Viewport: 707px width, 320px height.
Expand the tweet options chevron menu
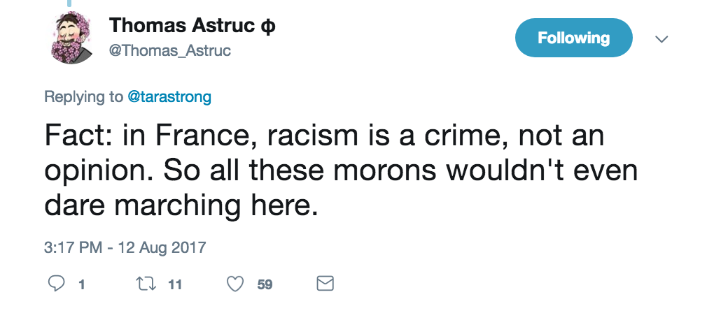click(661, 39)
